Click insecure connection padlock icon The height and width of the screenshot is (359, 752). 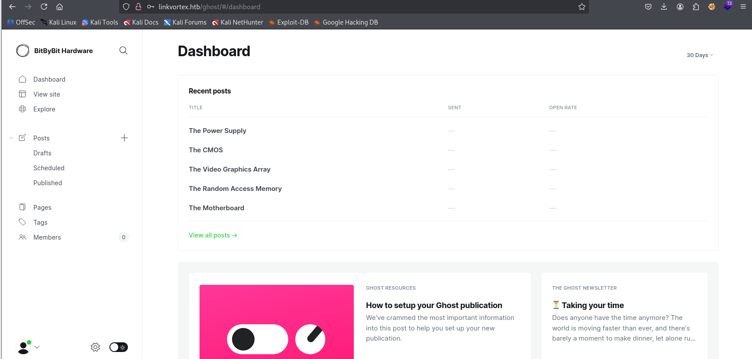138,7
